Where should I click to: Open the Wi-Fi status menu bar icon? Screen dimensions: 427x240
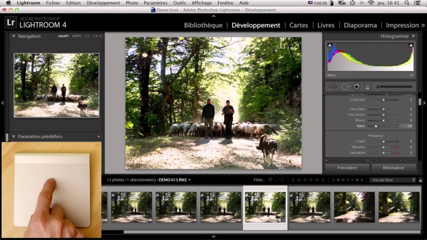tap(371, 3)
